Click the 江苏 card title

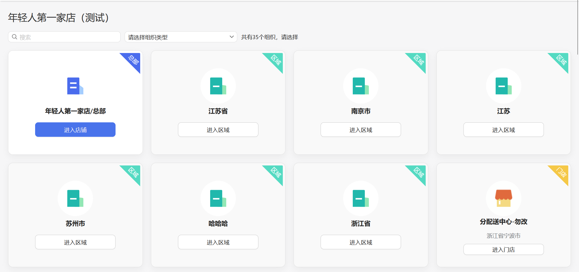pyautogui.click(x=504, y=111)
